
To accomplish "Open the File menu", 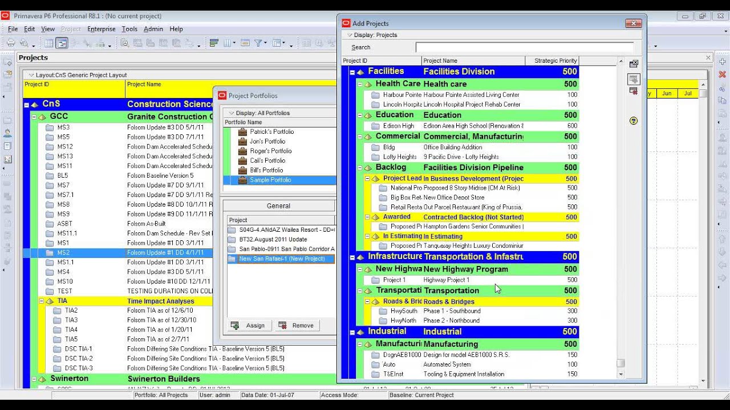I will tap(13, 29).
